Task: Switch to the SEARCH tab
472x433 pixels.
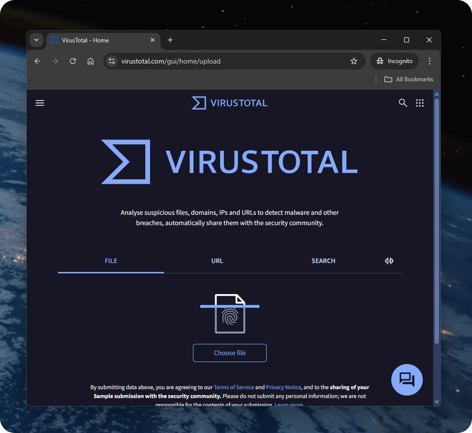Action: coord(323,261)
